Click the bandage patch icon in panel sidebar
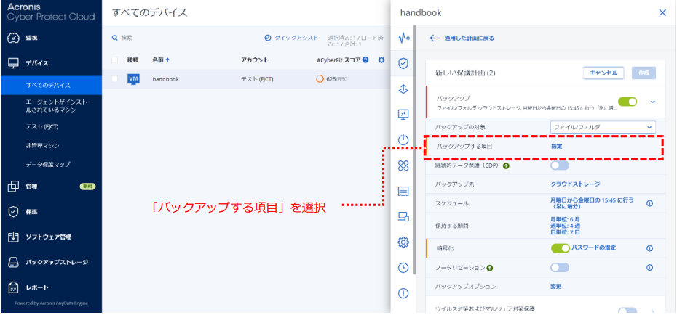The height and width of the screenshot is (323, 677). 403,166
